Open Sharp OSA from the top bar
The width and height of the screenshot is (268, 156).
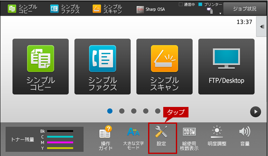(x=151, y=10)
